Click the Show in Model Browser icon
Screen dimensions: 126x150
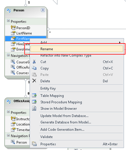(34, 108)
